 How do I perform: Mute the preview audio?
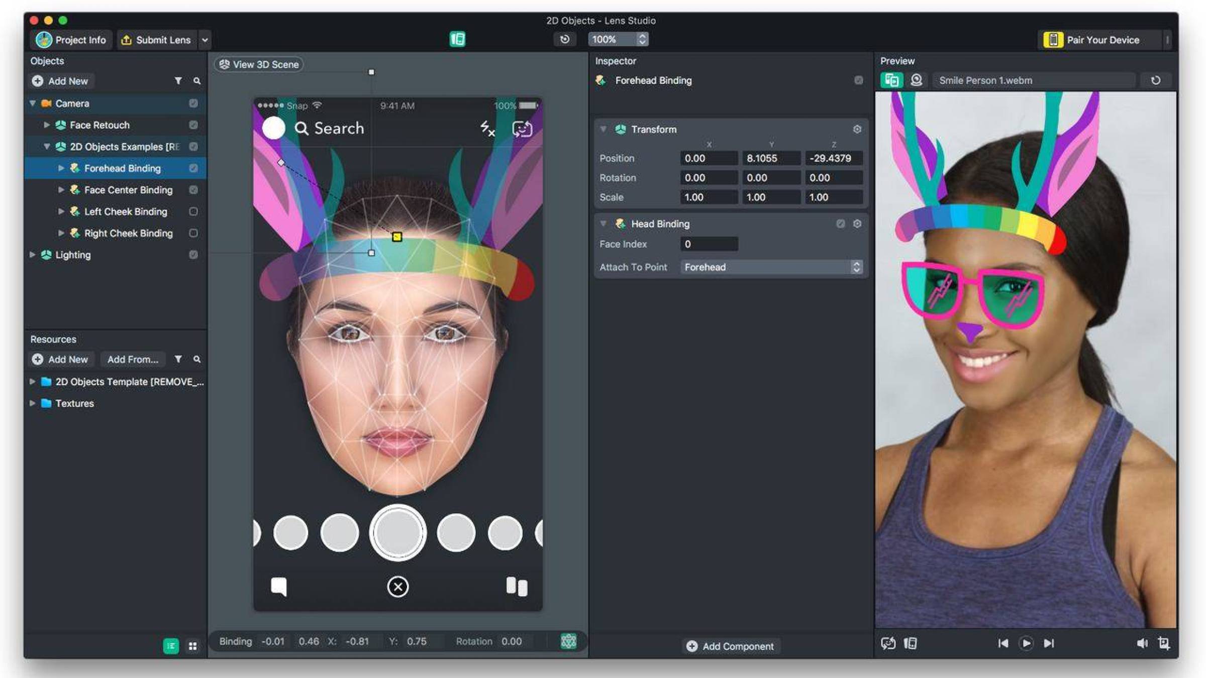pos(1141,643)
